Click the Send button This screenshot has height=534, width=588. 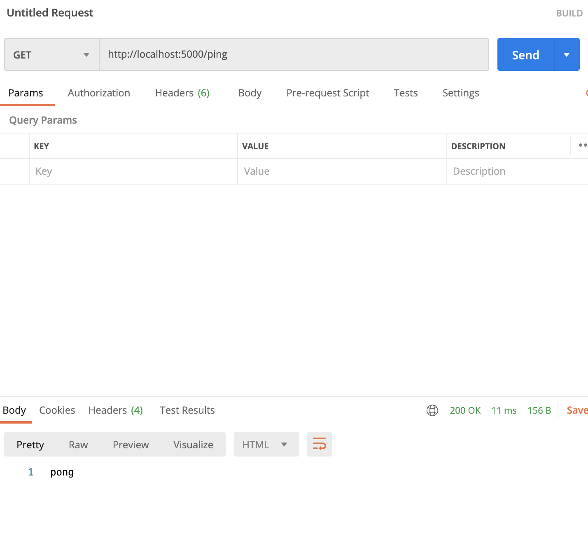tap(526, 54)
